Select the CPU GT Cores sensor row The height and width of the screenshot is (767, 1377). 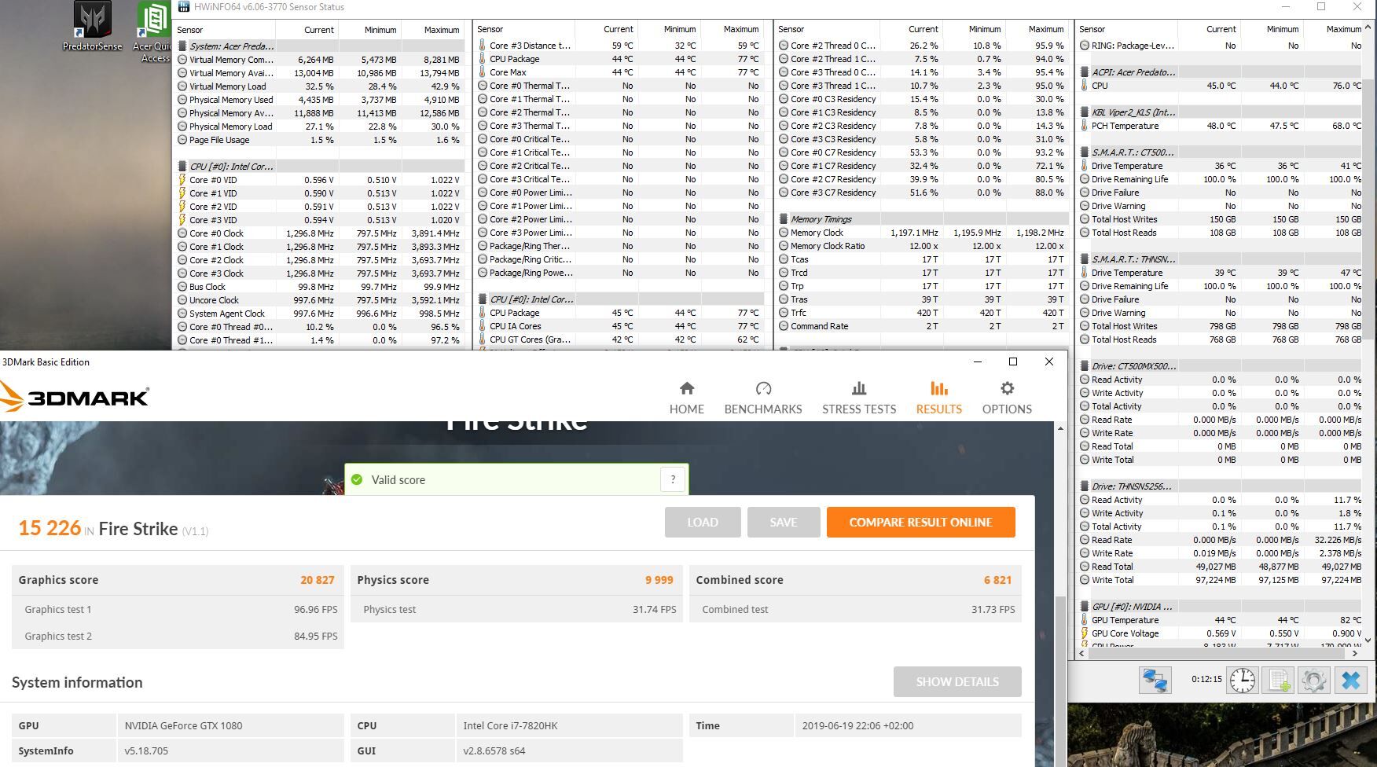[620, 339]
